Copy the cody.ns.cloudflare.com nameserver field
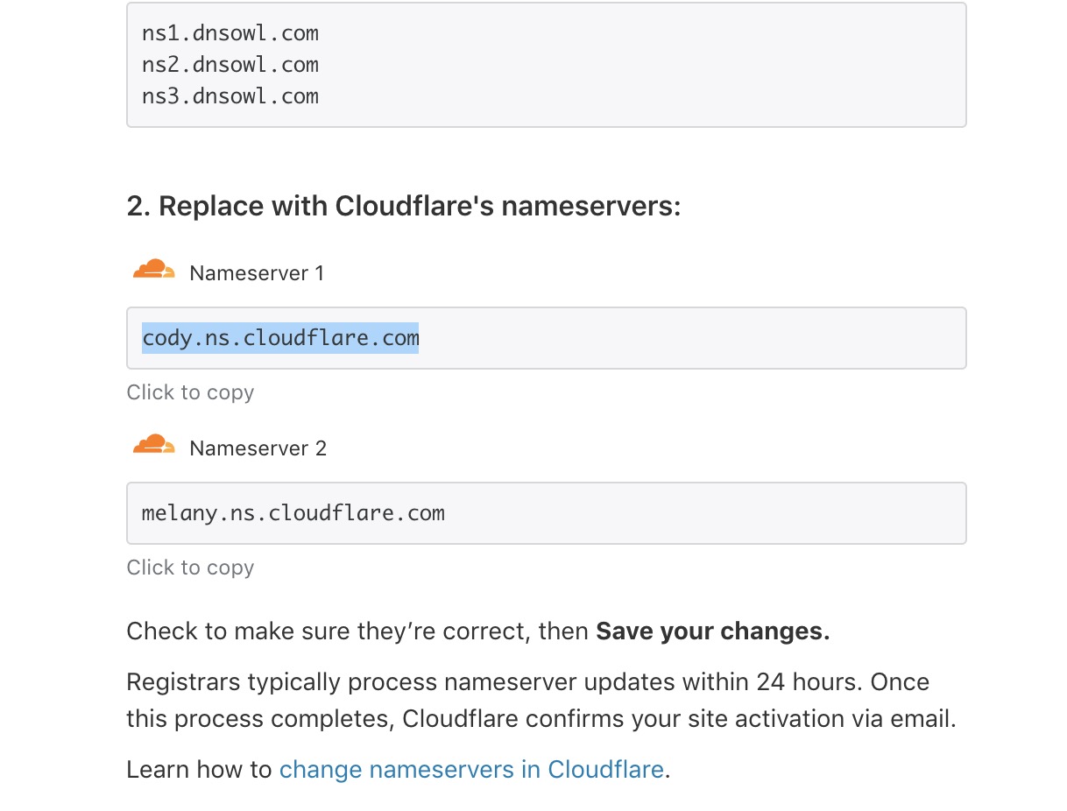1067x811 pixels. point(546,338)
